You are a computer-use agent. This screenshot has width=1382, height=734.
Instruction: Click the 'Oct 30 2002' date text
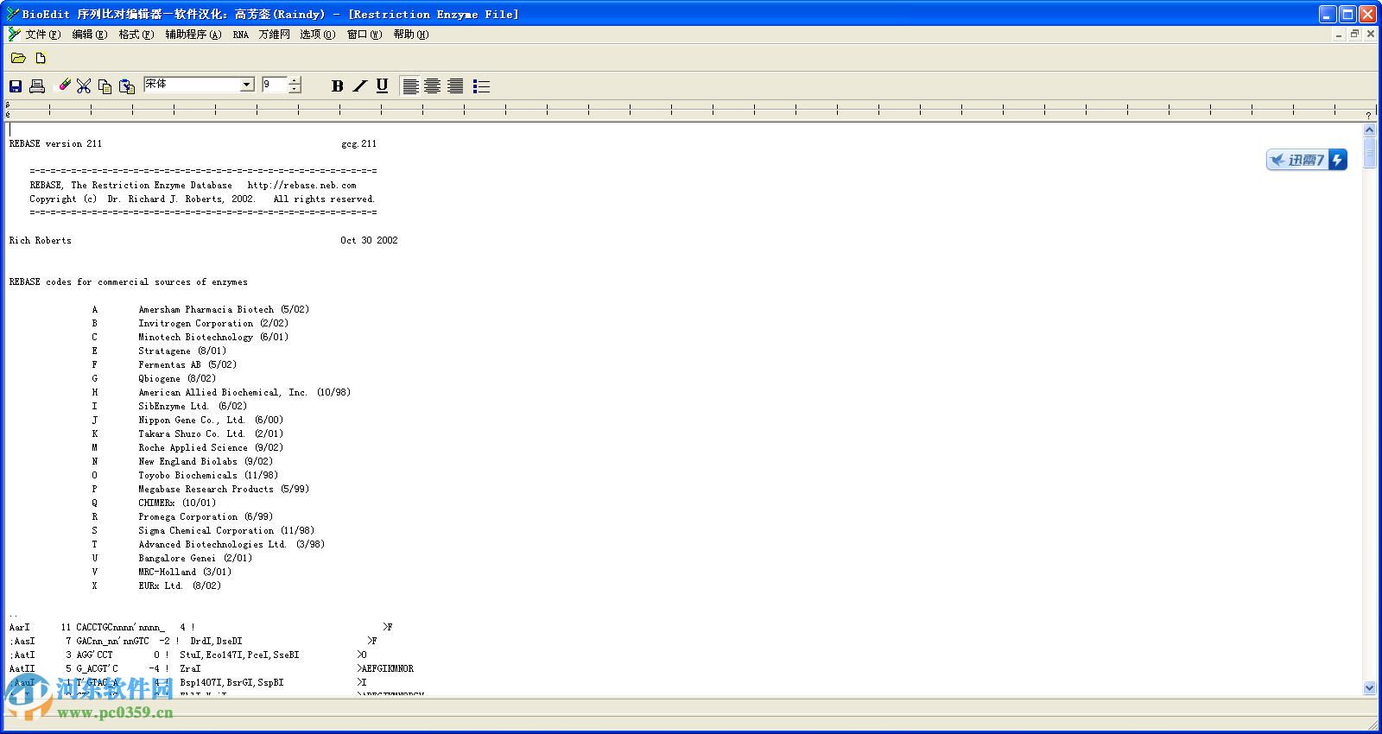coord(369,240)
